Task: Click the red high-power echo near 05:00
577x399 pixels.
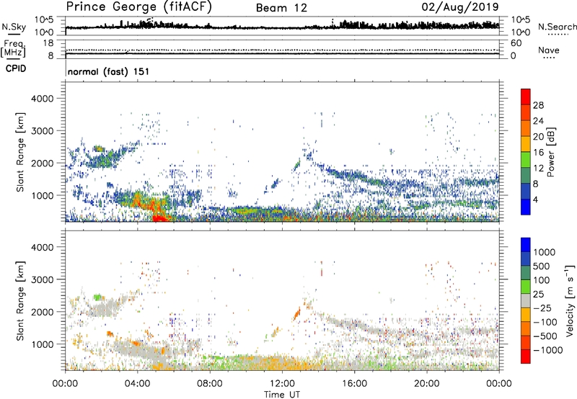Action: tap(160, 218)
